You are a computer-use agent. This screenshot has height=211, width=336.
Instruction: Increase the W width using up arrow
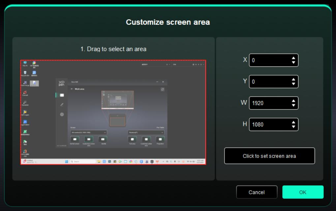[293, 101]
